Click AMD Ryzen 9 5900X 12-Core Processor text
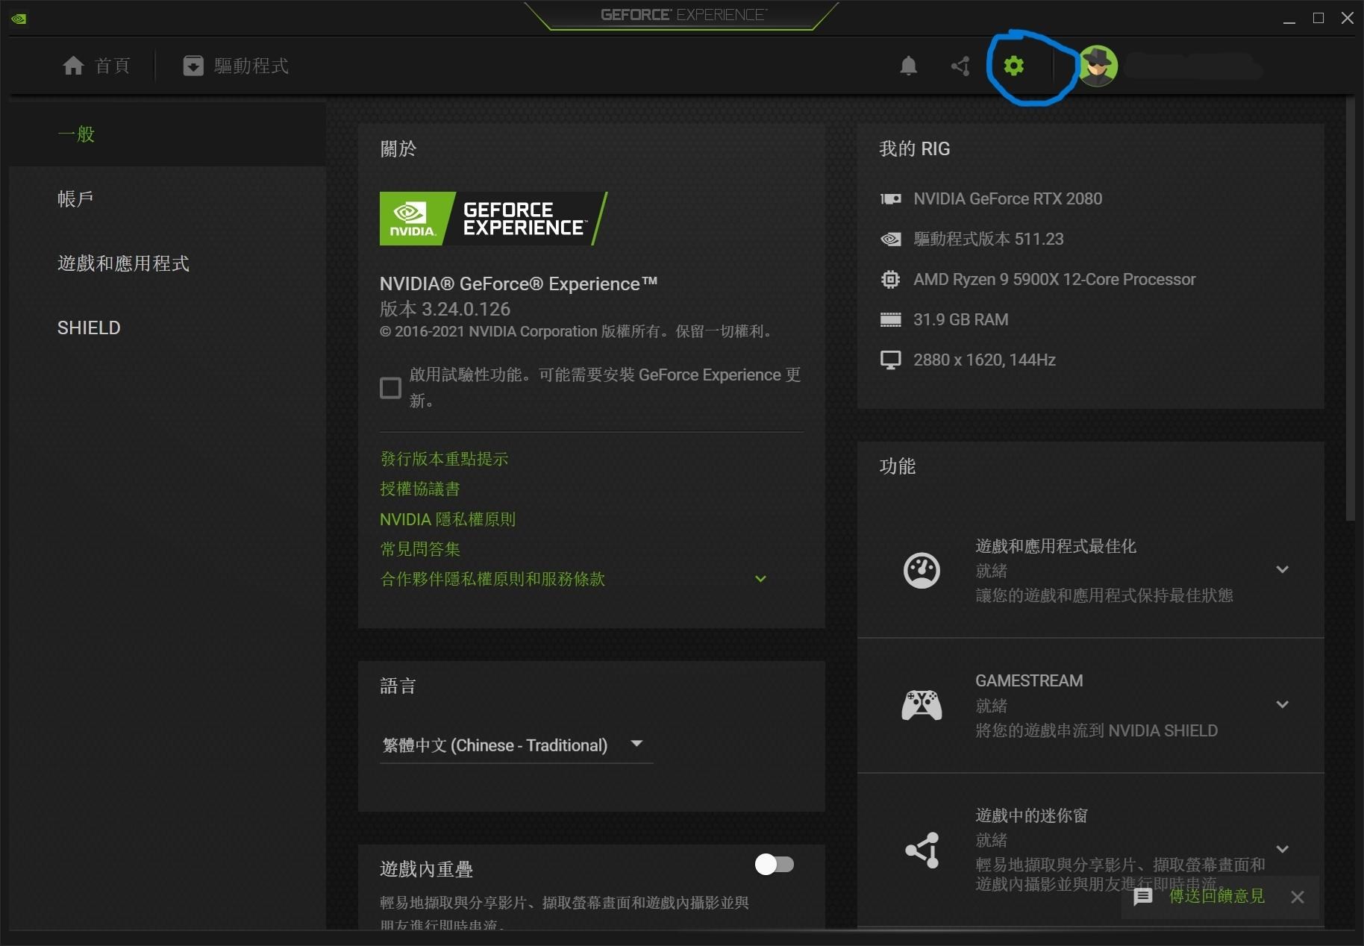The image size is (1364, 946). coord(1054,279)
